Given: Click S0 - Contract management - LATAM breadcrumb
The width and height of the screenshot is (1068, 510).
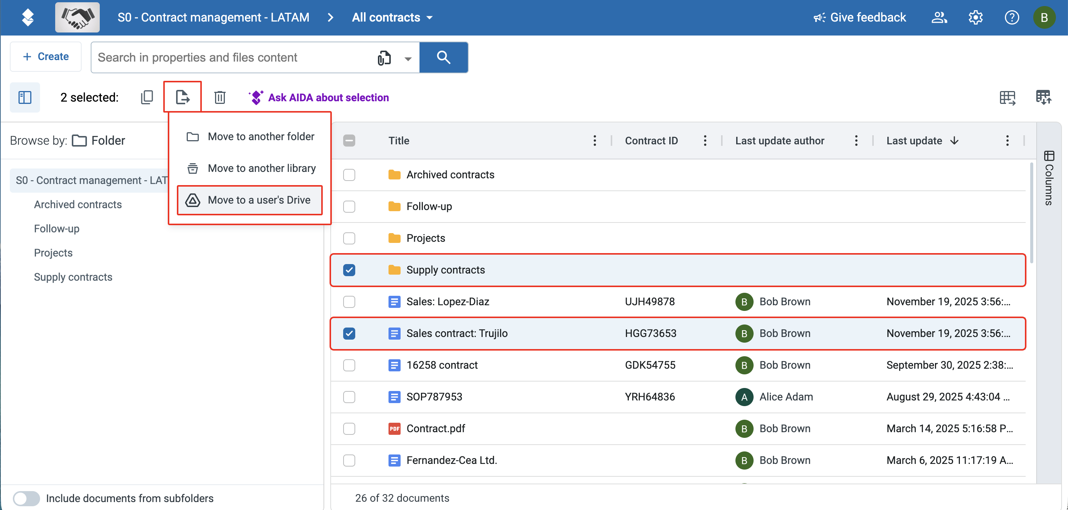Looking at the screenshot, I should coord(213,17).
